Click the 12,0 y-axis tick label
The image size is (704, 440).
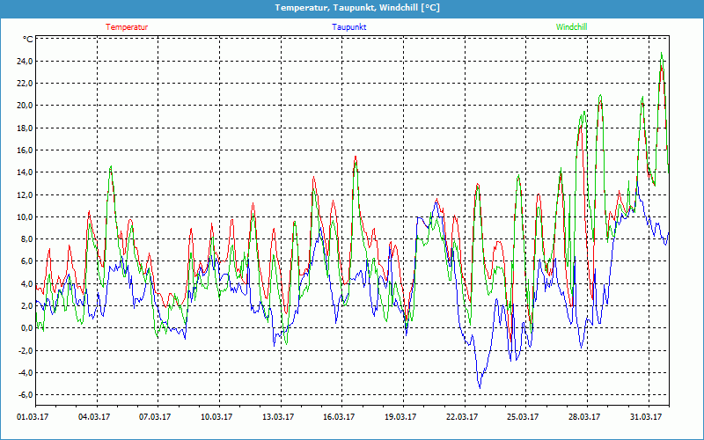coord(25,194)
